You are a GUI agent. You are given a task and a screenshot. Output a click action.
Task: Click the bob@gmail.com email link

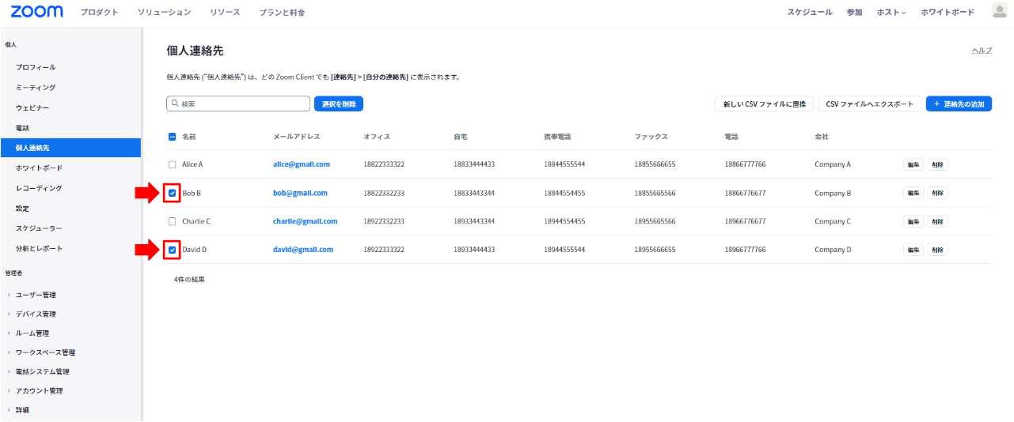pyautogui.click(x=300, y=193)
